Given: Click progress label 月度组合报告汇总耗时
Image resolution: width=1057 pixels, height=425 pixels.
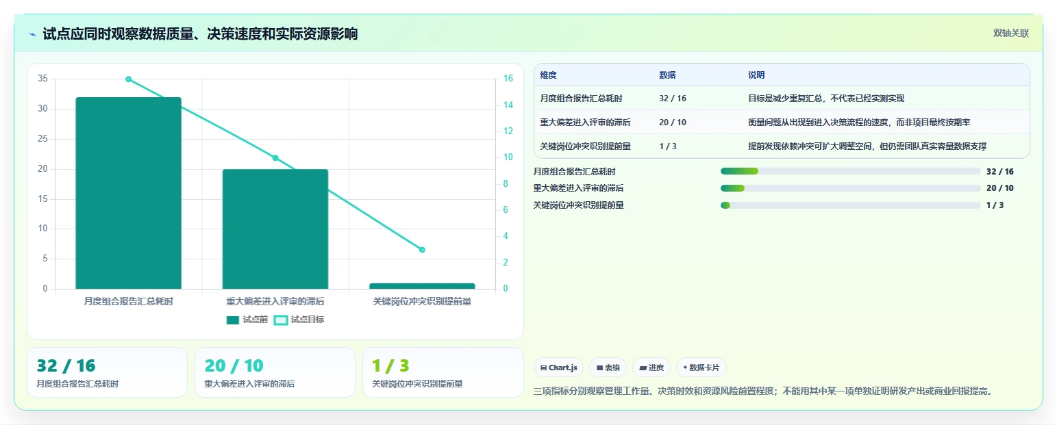Looking at the screenshot, I should 574,172.
